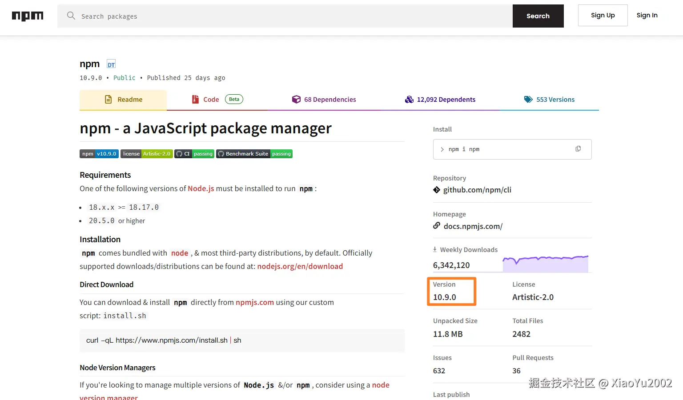Switch to the Code Beta tab
The image size is (683, 400).
click(217, 100)
